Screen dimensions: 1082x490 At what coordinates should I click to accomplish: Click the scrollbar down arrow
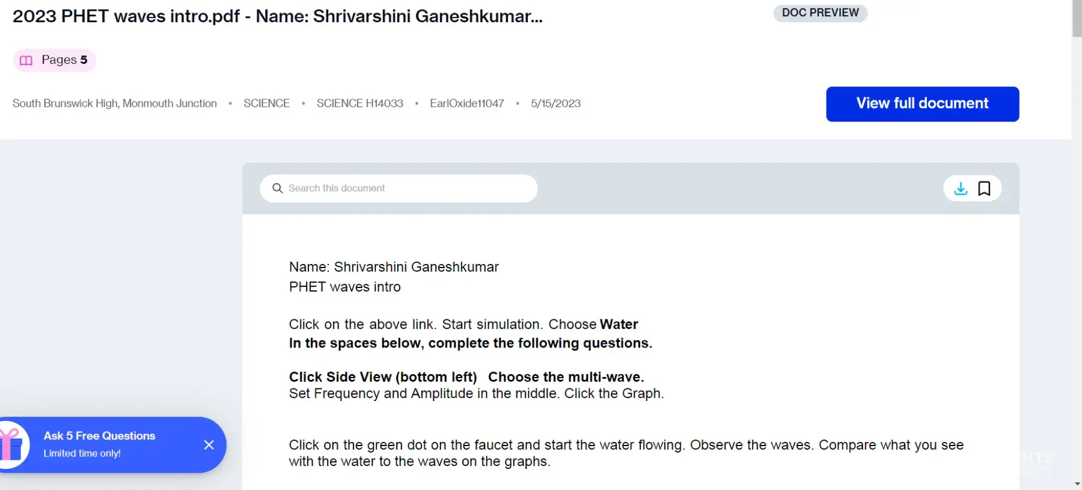tap(1077, 484)
